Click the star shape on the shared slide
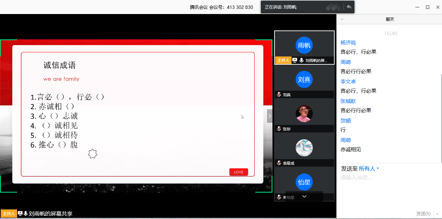This screenshot has width=442, height=219. click(x=93, y=154)
